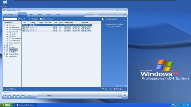Select Rated Songs tree item
The width and height of the screenshot is (191, 107).
pyautogui.click(x=16, y=41)
